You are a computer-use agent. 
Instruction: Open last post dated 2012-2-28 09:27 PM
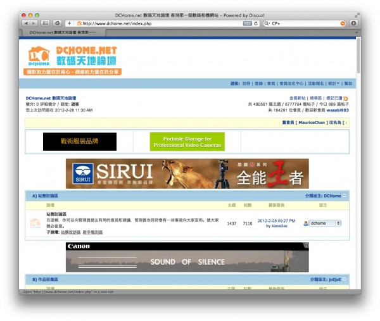(x=276, y=221)
